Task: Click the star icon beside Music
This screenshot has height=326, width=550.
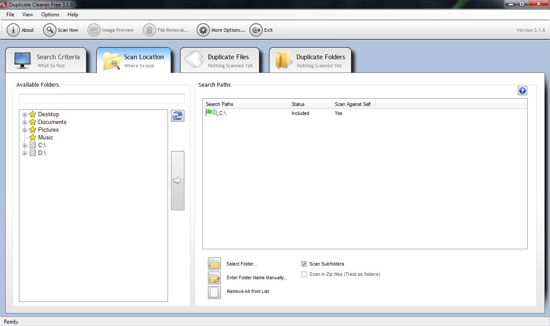Action: pyautogui.click(x=33, y=138)
